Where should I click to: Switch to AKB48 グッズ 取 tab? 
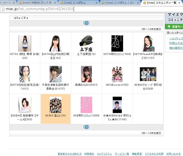37,3
